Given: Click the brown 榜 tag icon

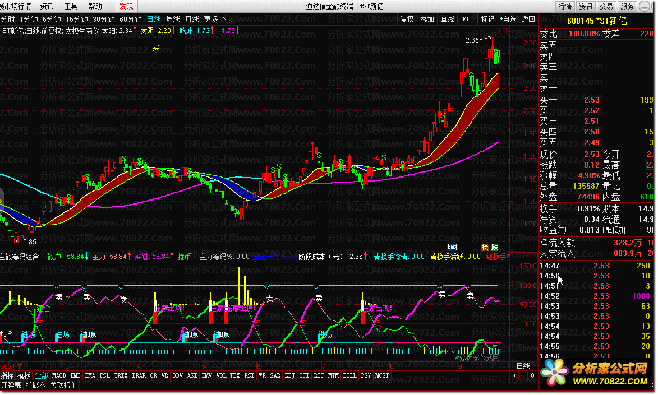Looking at the screenshot, I should [485, 248].
